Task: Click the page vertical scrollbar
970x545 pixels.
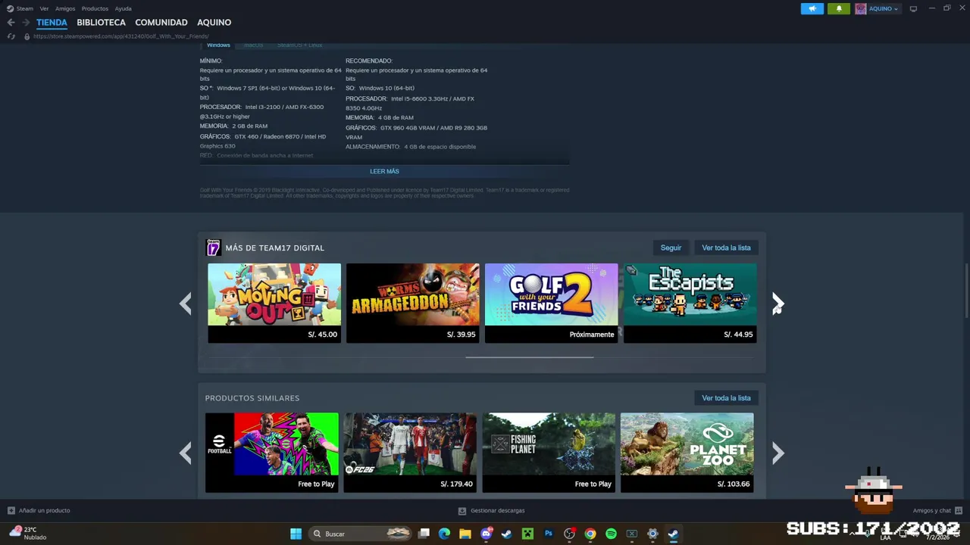Action: (x=966, y=291)
